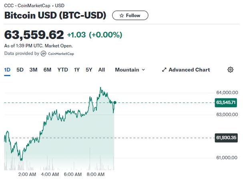This screenshot has width=243, height=179.
Task: Click the CoinMarketCap logo icon
Action: click(x=44, y=53)
